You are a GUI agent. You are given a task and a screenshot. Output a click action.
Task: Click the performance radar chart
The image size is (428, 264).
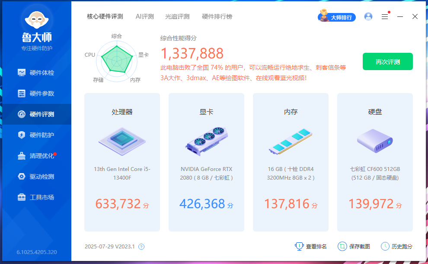117,61
